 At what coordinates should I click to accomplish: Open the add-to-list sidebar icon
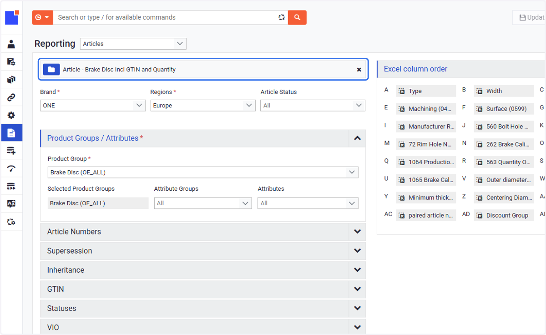coord(11,151)
